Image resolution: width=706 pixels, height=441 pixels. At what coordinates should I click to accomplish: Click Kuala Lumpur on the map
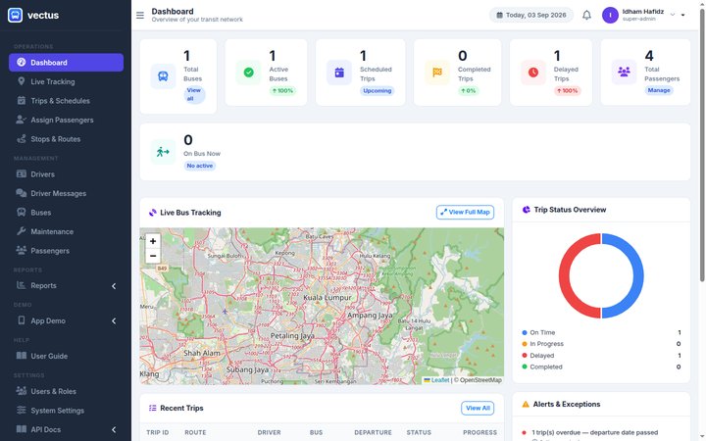tap(328, 298)
